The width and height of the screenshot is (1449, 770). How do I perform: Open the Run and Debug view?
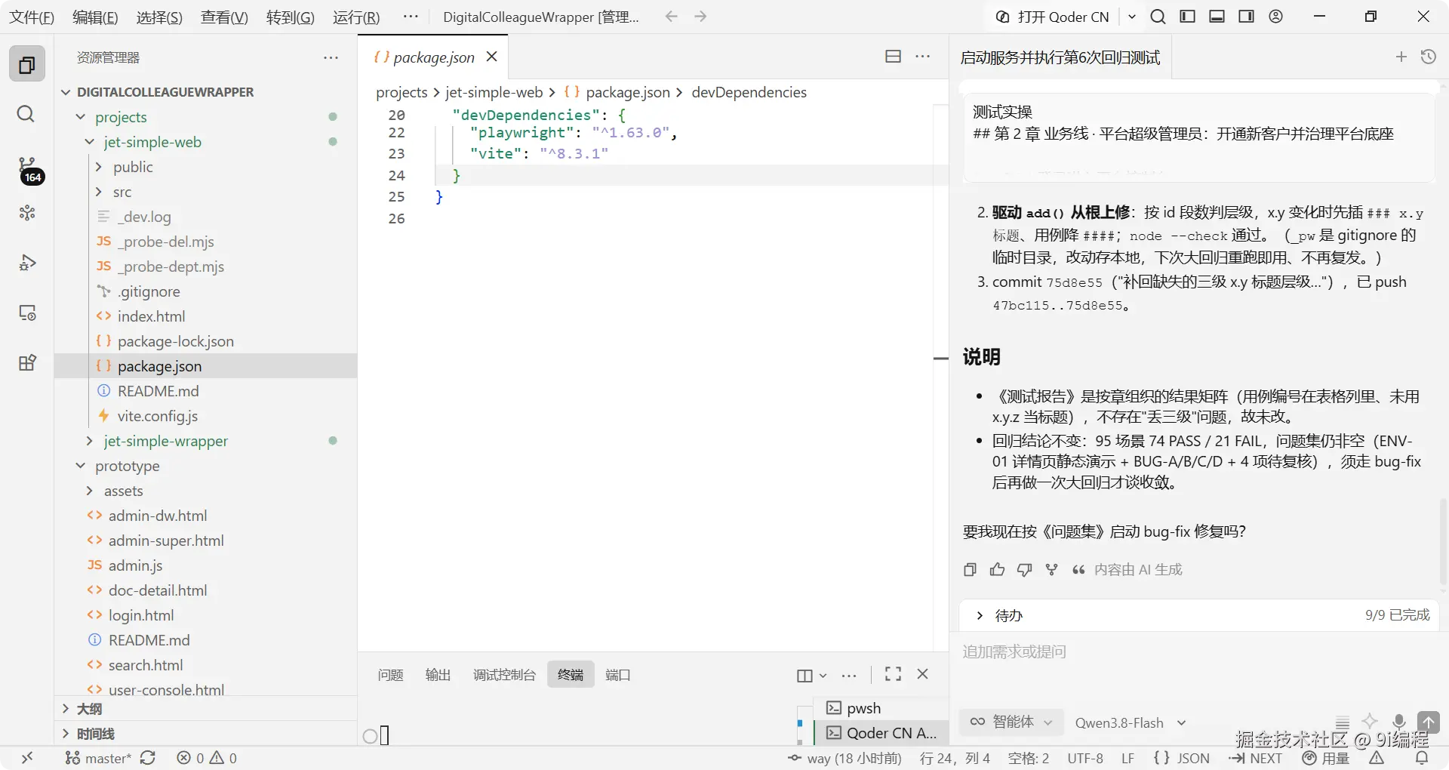tap(26, 263)
